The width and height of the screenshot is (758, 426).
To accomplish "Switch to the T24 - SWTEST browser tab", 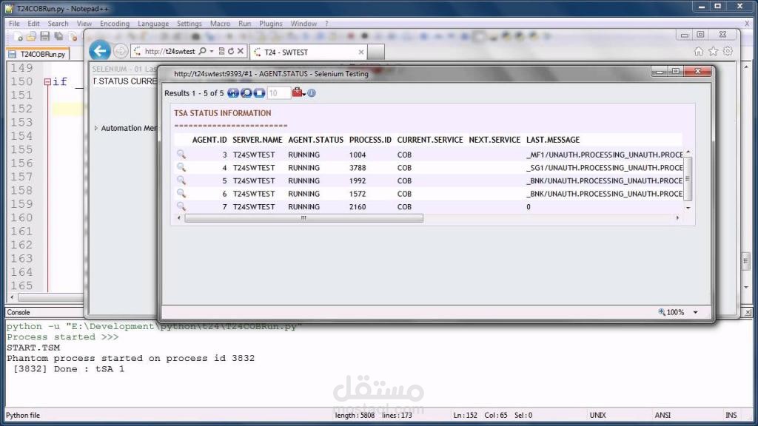I will click(306, 52).
